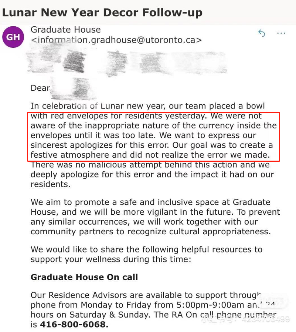Click the phone number 416-800-6068
The height and width of the screenshot is (332, 296).
(x=74, y=325)
